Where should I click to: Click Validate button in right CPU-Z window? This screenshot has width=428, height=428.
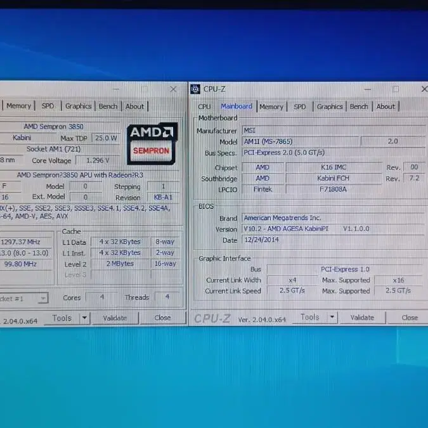point(362,318)
